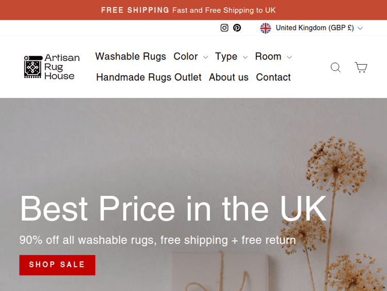Go to Handmade Rugs Outlet
This screenshot has width=387, height=291.
[149, 77]
